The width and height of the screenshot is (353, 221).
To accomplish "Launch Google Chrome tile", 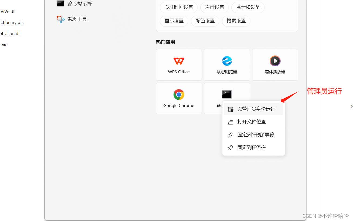I will point(179,98).
